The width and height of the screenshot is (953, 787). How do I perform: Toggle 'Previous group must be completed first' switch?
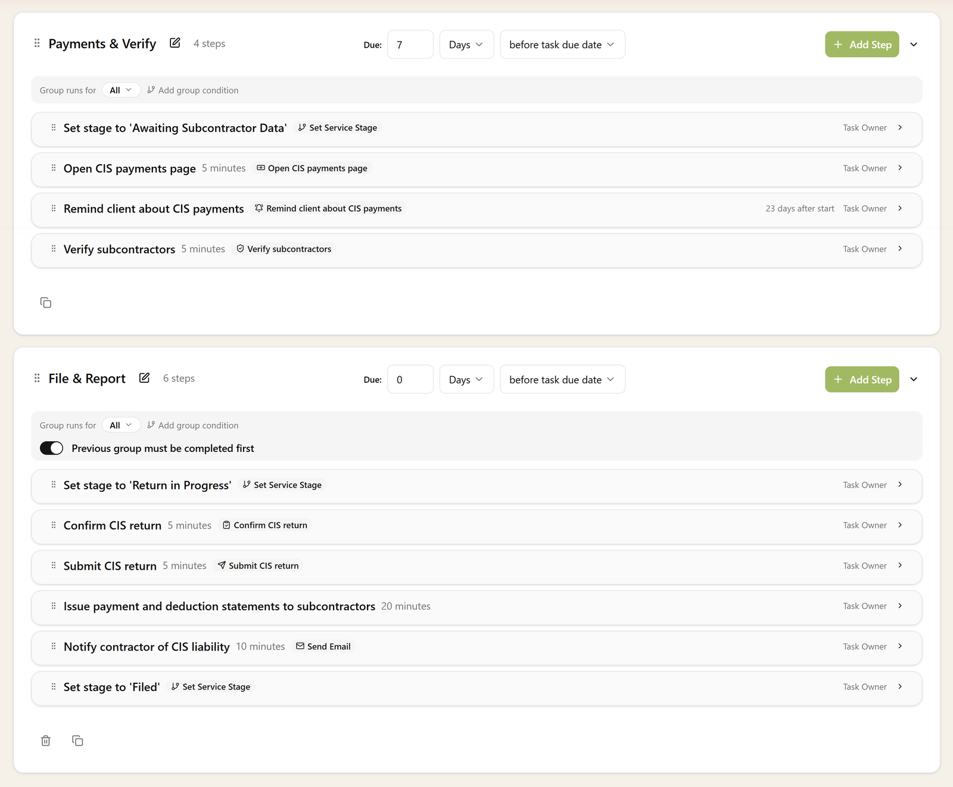click(x=51, y=448)
